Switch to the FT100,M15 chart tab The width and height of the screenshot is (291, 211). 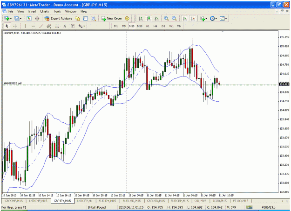(241, 201)
